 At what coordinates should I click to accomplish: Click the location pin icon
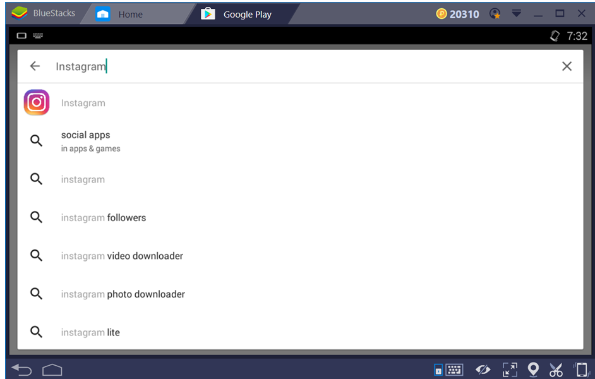pos(533,370)
